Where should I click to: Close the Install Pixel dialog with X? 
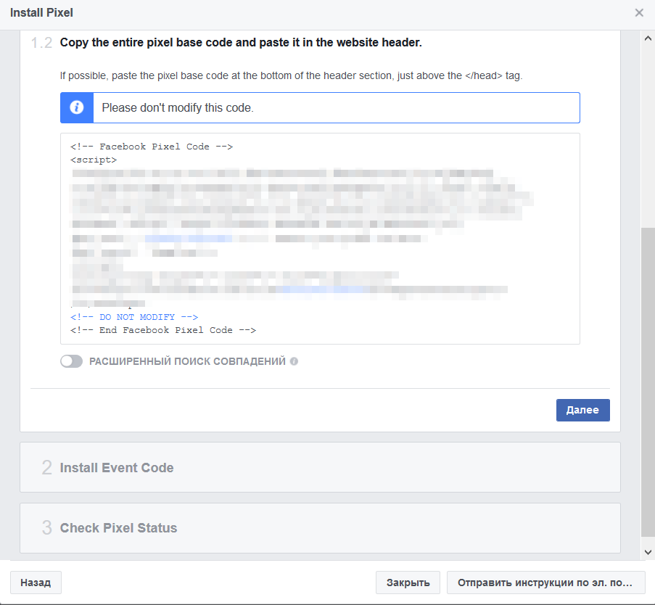[x=639, y=13]
